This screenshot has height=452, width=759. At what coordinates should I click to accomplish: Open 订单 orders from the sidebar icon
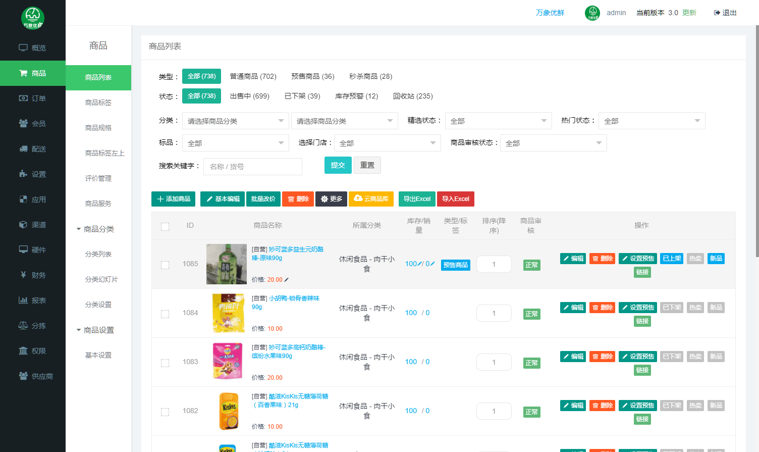[23, 98]
